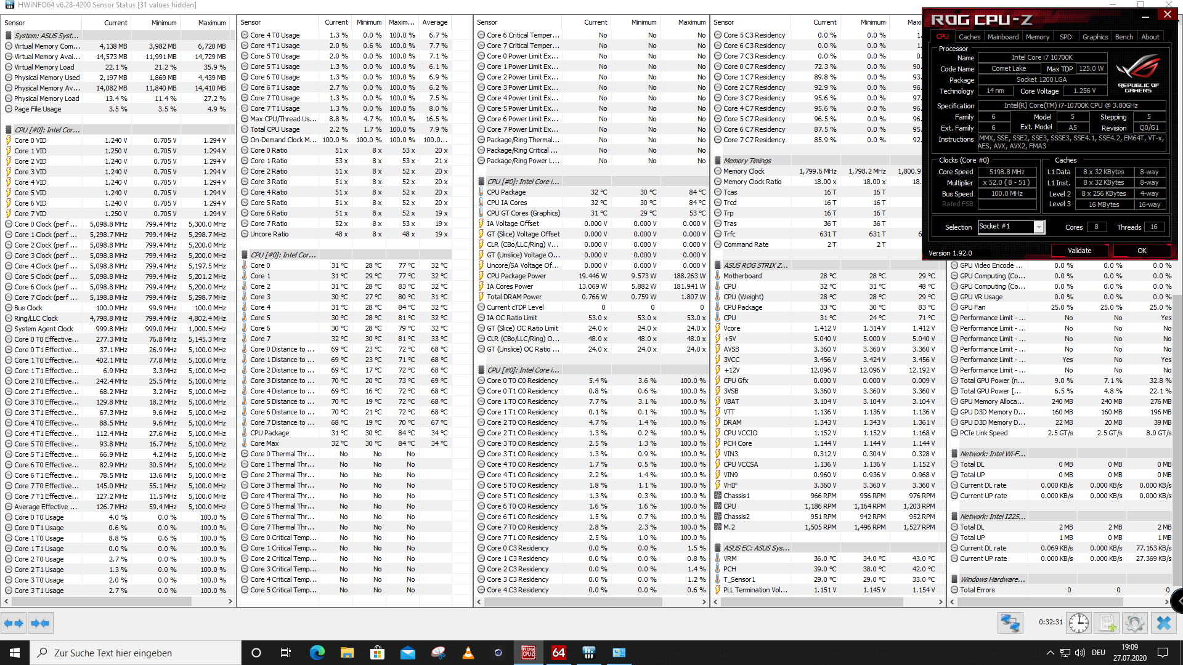Select the 'Ring/LLC Clock' sensor row
Screen dimensions: 1183x665
coord(116,318)
